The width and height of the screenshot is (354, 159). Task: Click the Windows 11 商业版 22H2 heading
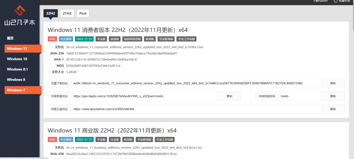(112, 131)
